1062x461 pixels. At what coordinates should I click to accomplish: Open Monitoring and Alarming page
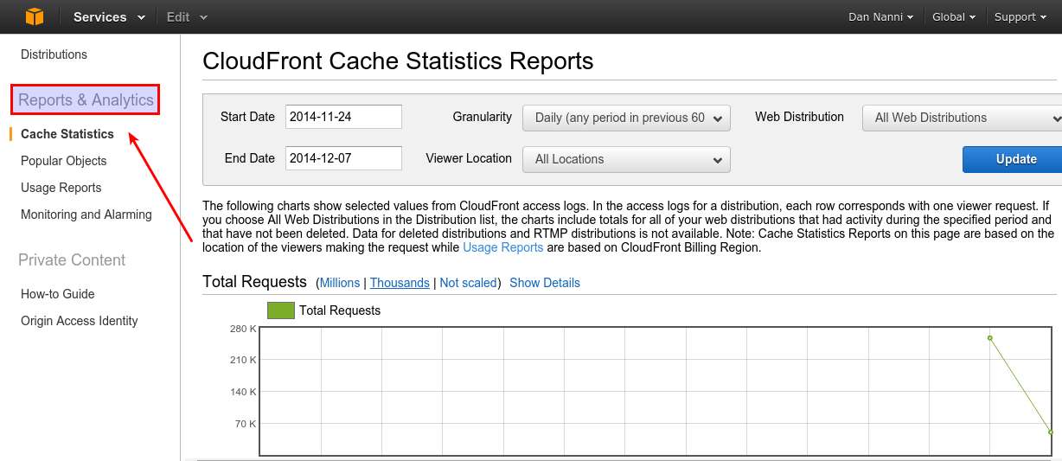click(86, 214)
